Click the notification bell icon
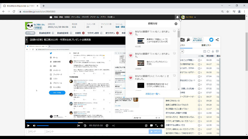 pos(177,17)
